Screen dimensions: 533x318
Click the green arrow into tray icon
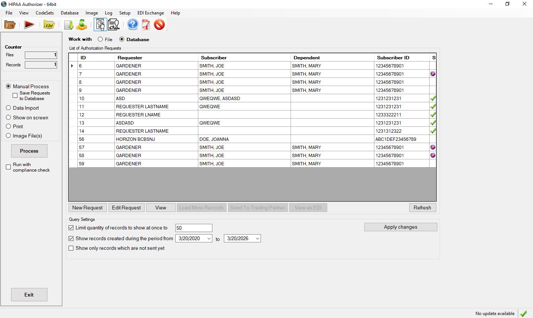(x=82, y=25)
